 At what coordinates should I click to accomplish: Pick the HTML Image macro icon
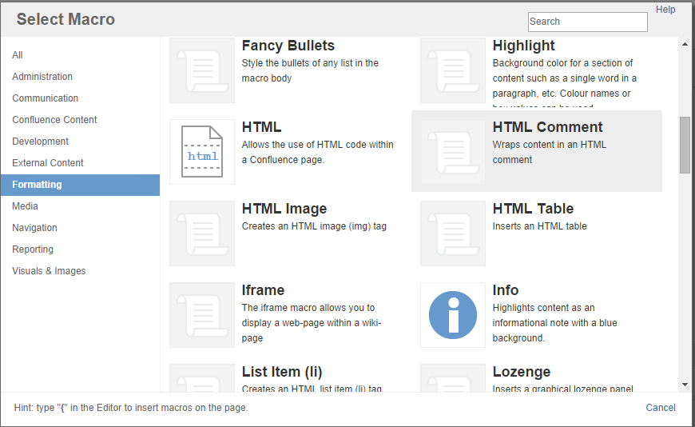tap(202, 233)
